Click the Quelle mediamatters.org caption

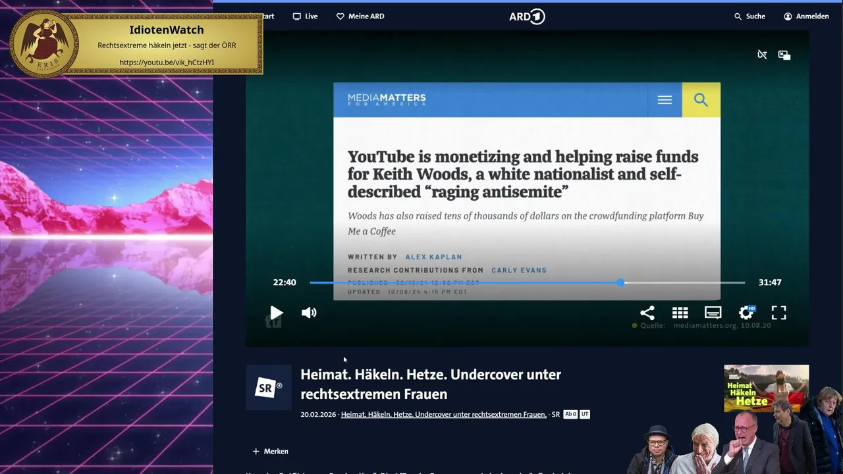click(x=702, y=325)
